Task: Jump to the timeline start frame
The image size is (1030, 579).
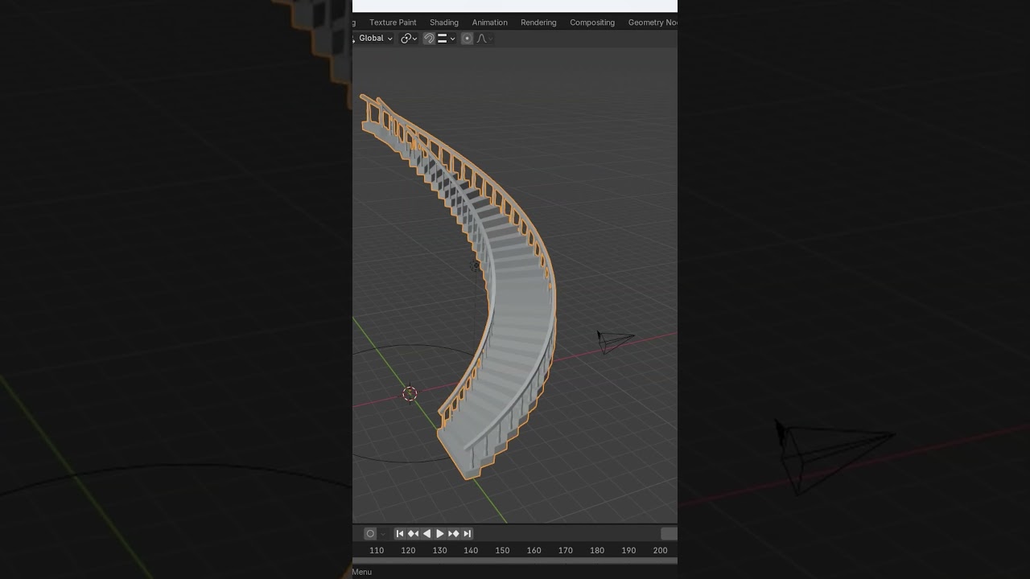Action: pyautogui.click(x=400, y=534)
